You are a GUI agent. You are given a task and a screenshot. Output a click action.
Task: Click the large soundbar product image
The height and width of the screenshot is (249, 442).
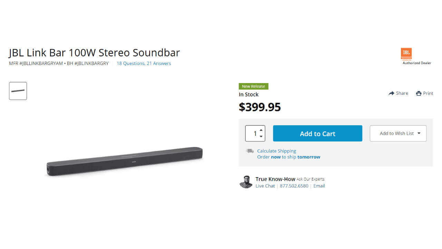coord(125,162)
